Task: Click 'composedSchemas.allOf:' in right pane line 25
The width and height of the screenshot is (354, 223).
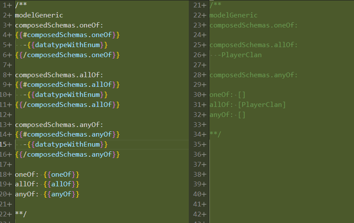Action: (x=253, y=45)
